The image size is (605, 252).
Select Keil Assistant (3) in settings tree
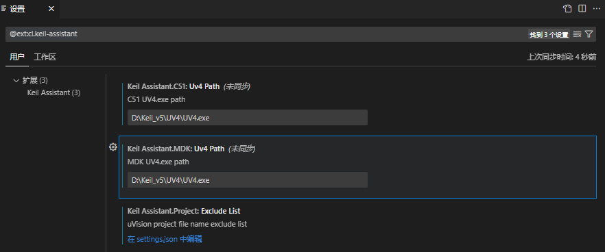(54, 93)
